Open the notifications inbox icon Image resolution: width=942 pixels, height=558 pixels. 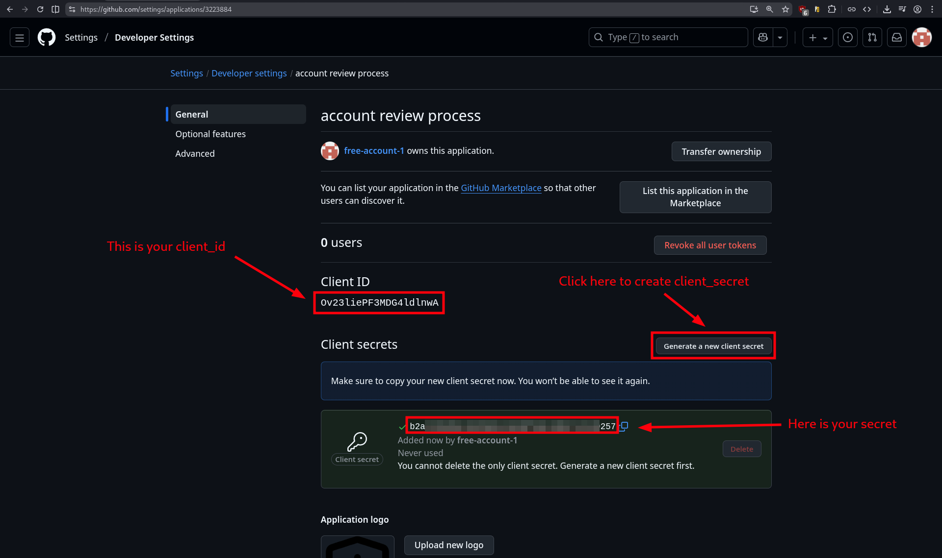897,37
